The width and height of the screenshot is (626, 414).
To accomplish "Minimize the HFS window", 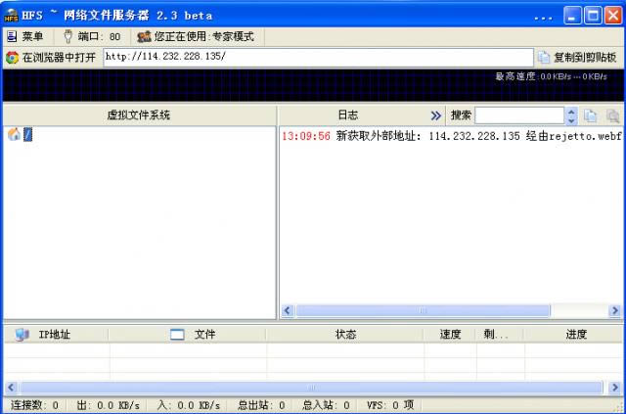I will point(572,16).
